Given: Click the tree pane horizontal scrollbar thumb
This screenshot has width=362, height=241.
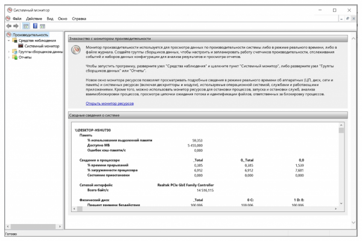Looking at the screenshot, I should point(33,227).
